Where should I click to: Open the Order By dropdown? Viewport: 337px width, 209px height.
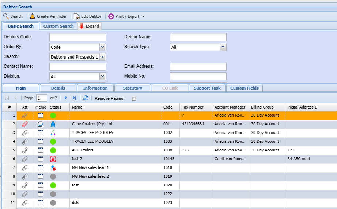[x=102, y=47]
